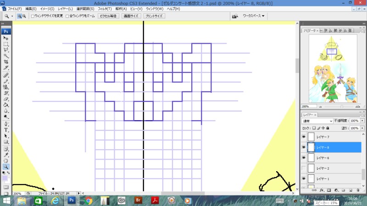Open status bar info arrow menu
The width and height of the screenshot is (367, 206).
coord(78,193)
